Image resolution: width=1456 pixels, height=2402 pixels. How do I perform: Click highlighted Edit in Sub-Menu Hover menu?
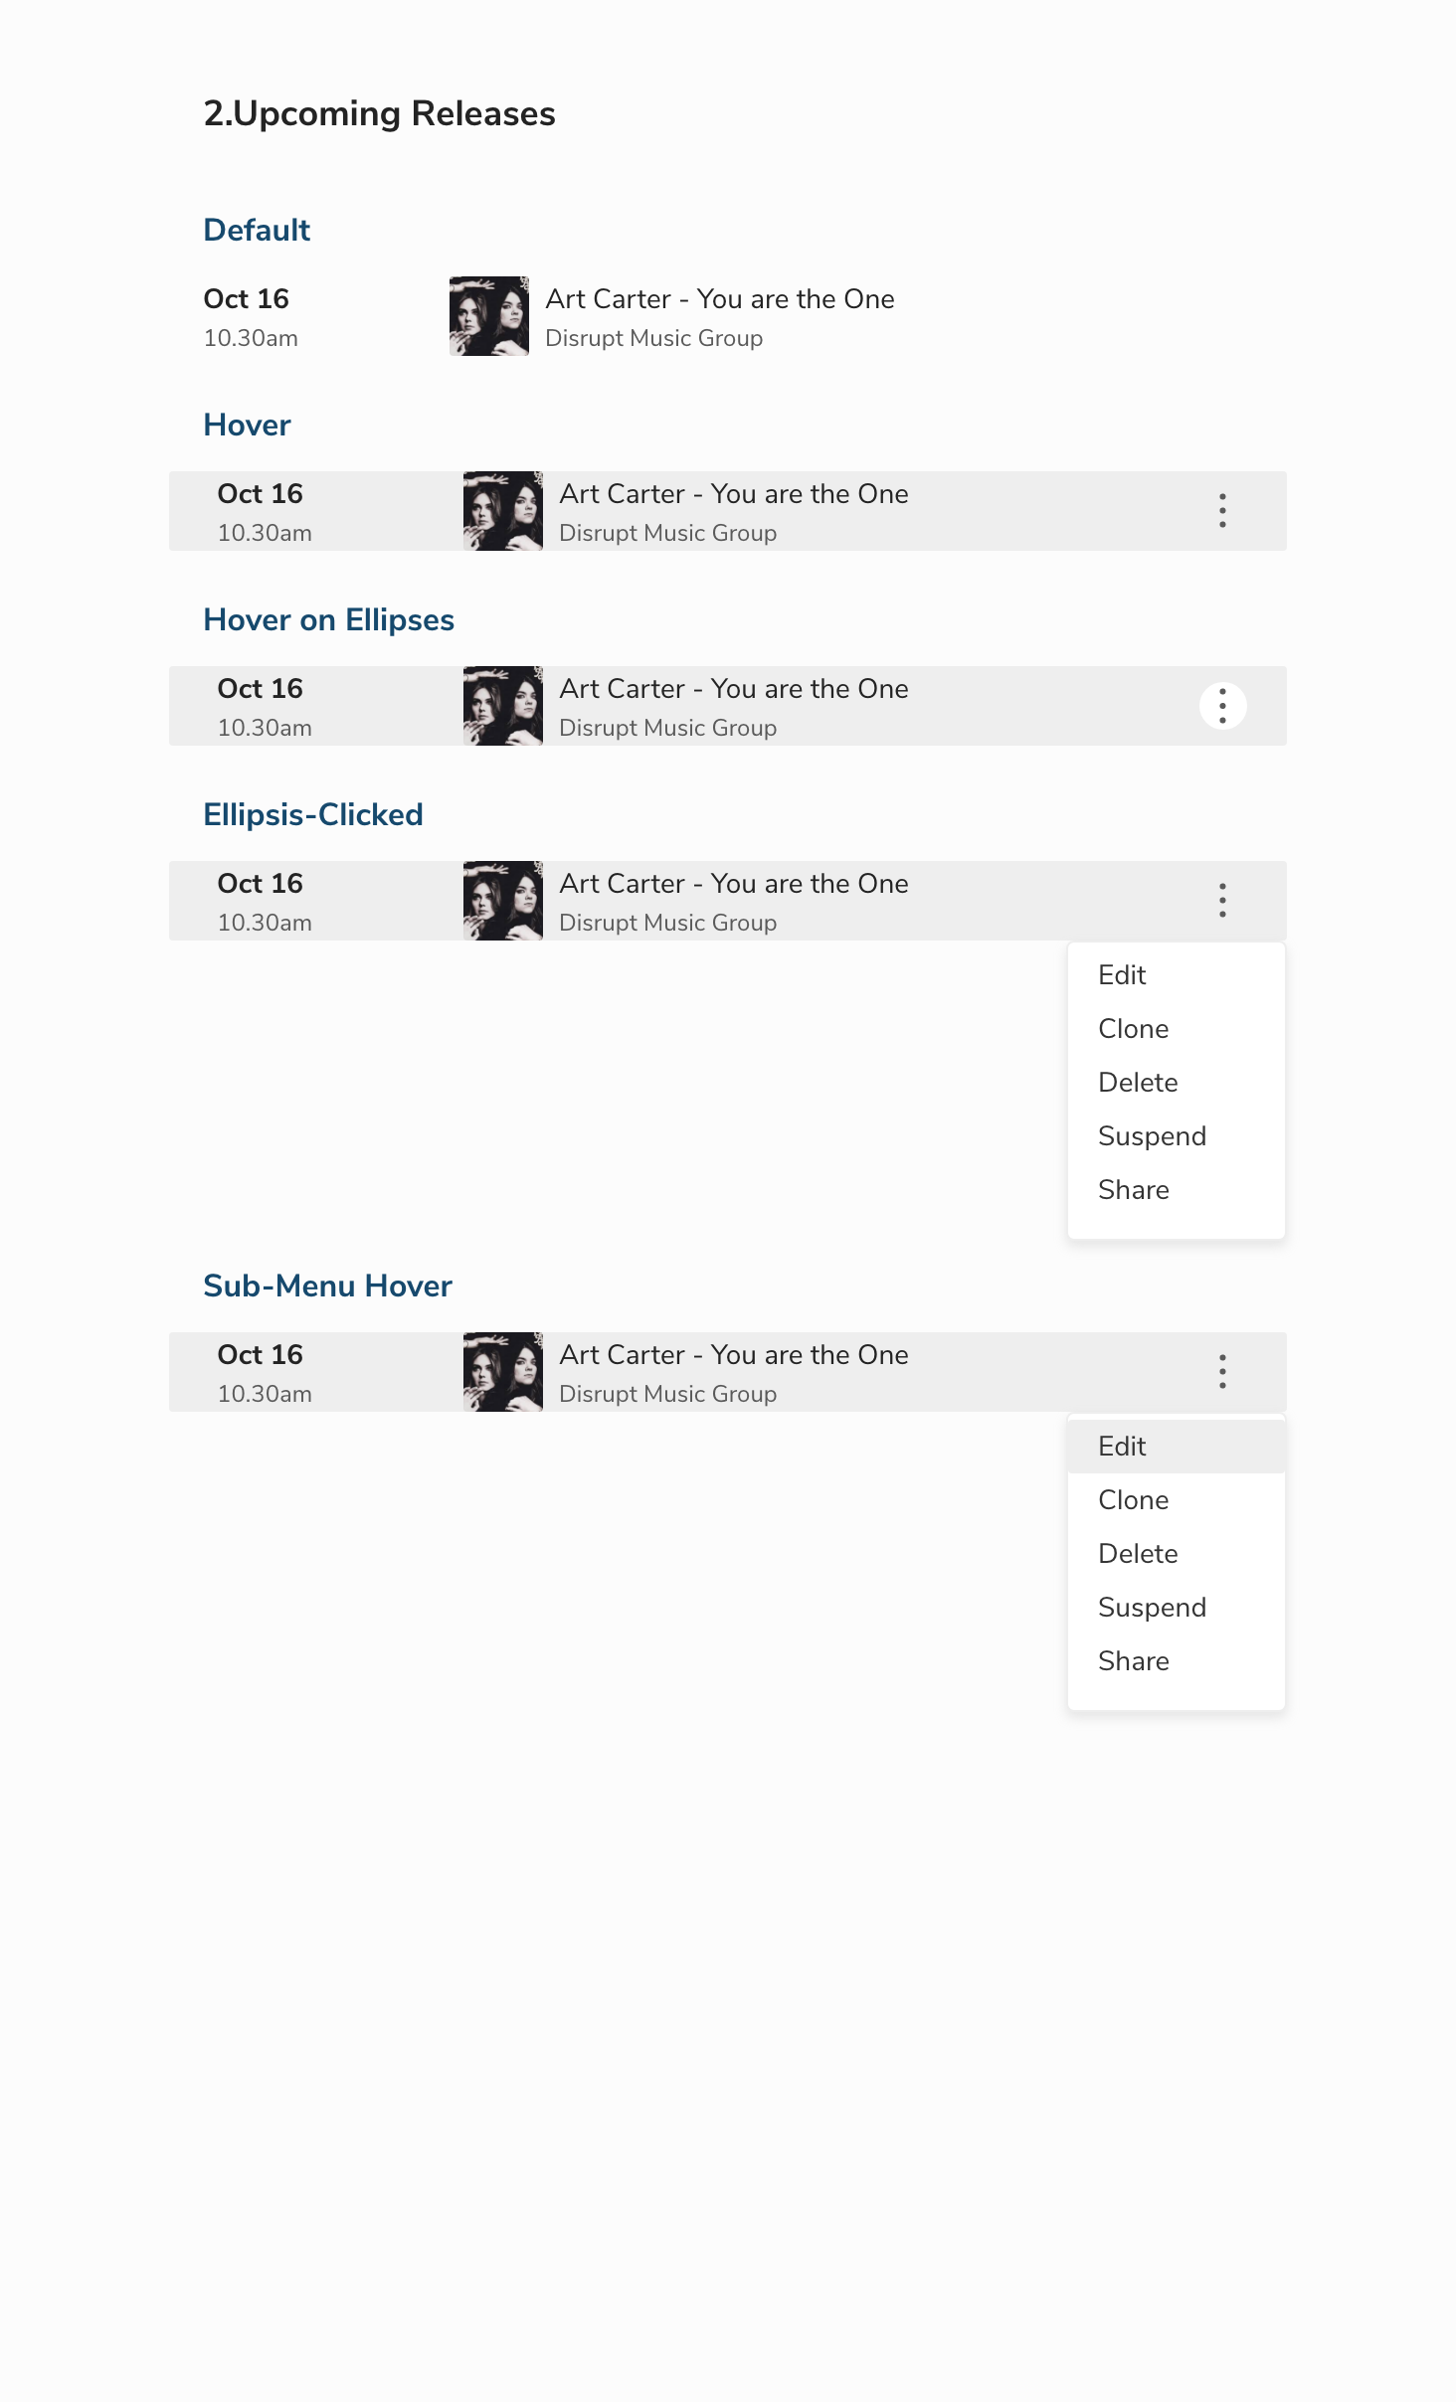[x=1176, y=1447]
